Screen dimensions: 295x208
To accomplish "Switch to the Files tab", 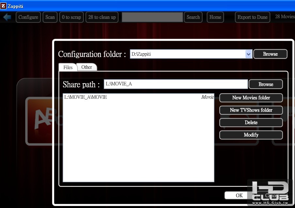I will coord(68,67).
